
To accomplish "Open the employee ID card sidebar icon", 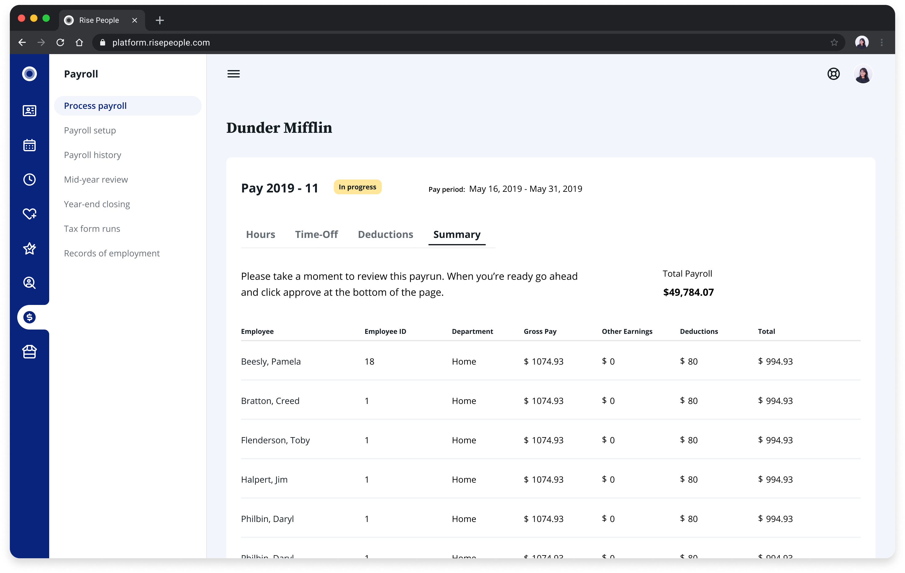I will pos(29,110).
